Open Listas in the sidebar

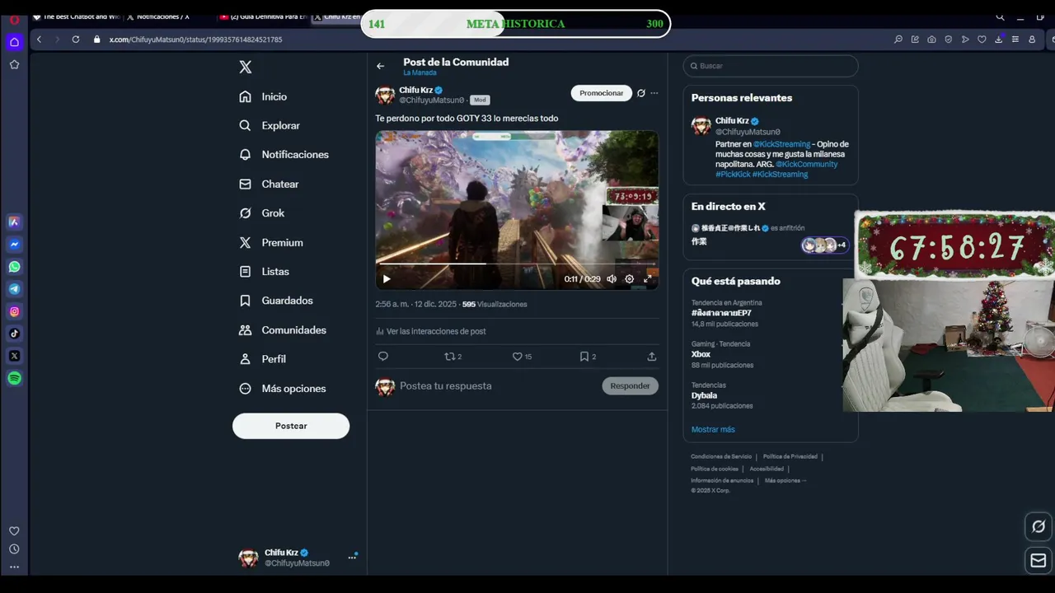pos(264,272)
